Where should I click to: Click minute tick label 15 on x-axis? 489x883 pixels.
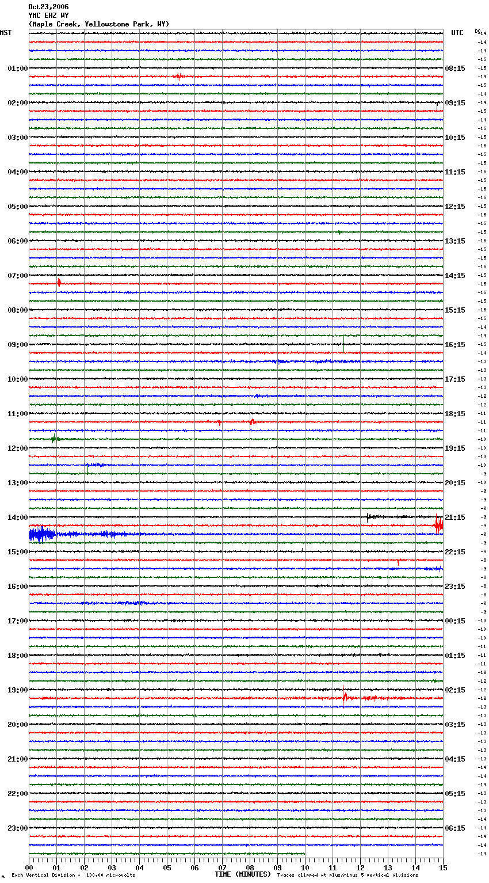(x=443, y=867)
